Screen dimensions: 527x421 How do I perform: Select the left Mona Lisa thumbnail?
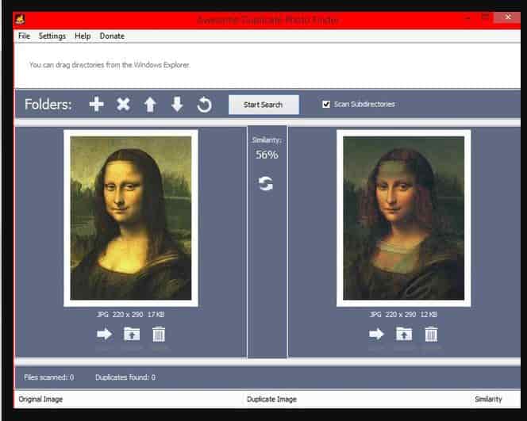click(131, 218)
